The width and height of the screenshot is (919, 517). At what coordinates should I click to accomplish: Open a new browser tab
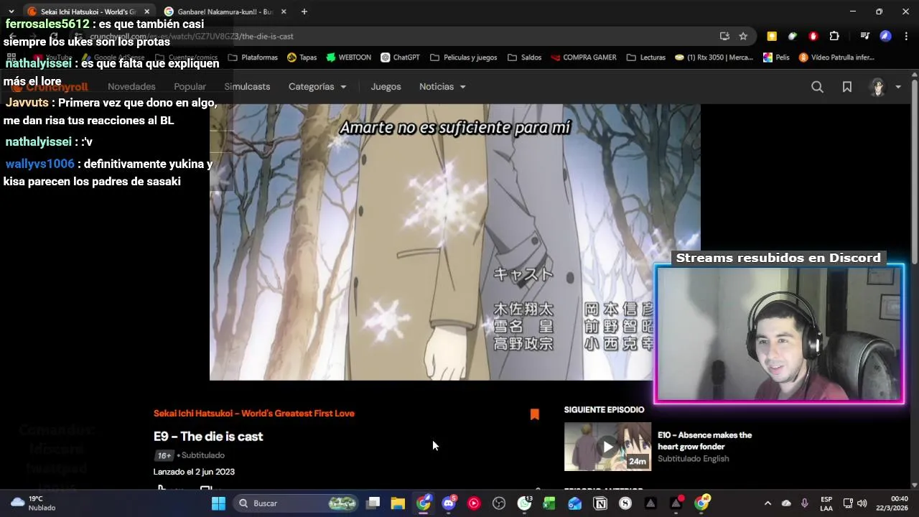(304, 11)
